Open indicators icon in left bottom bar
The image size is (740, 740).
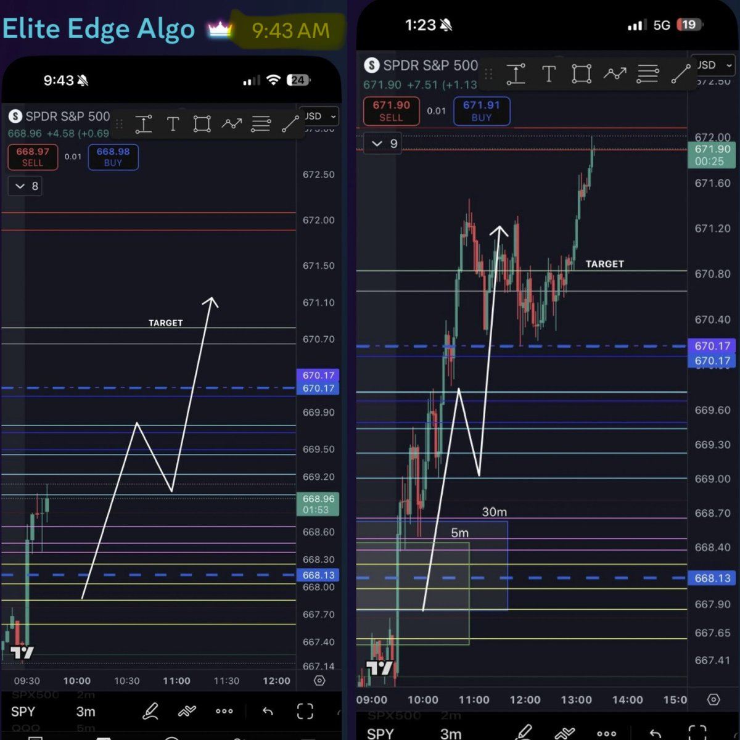tap(187, 711)
